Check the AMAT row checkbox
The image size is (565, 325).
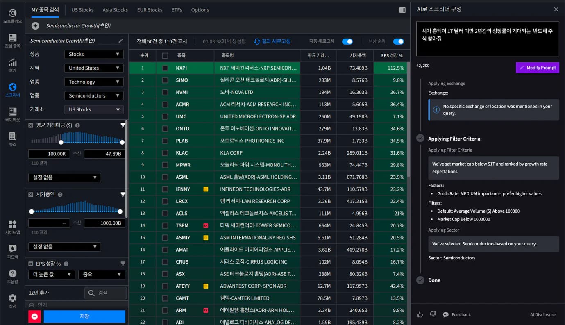tap(165, 250)
